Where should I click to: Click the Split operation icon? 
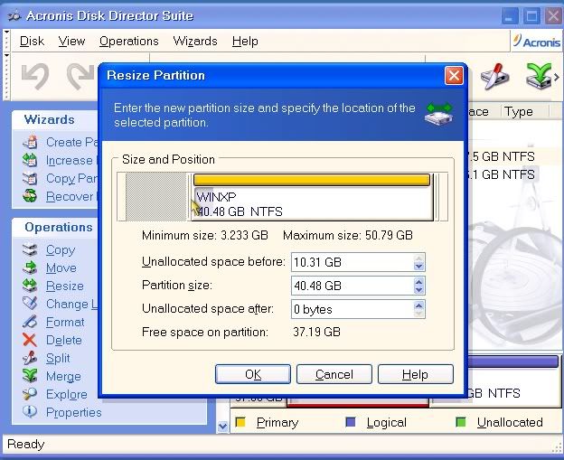pos(30,358)
